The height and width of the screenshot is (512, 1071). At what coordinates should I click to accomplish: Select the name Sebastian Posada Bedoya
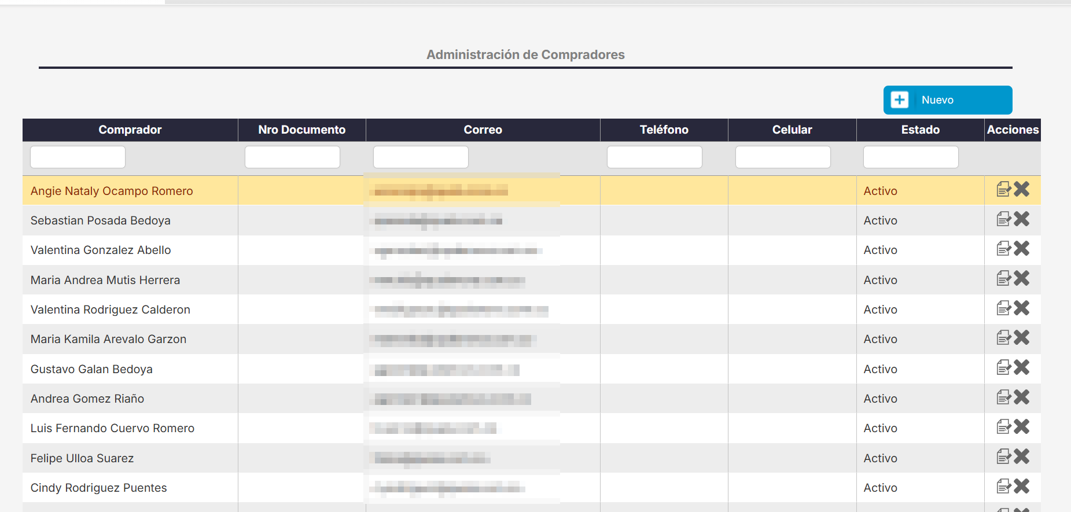101,220
